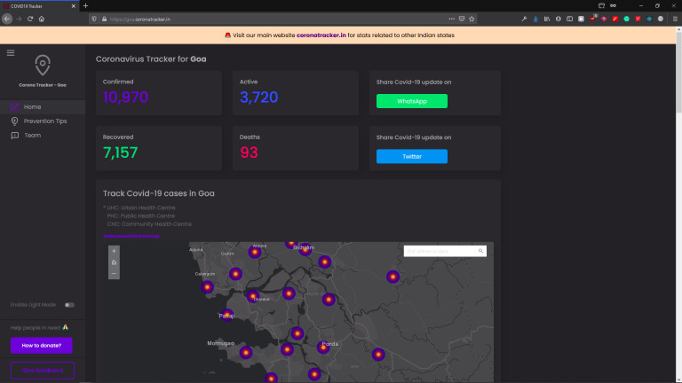Screen dimensions: 682x383
Task: Open the Downloads panel
Action: tap(535, 19)
